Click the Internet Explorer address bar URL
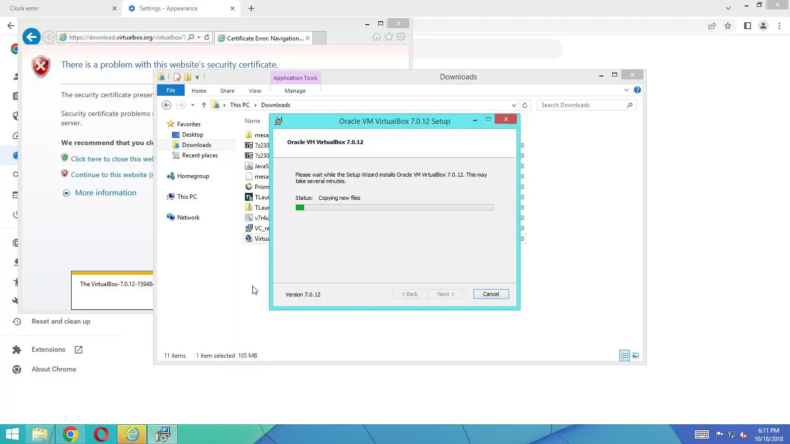The image size is (790, 444). [x=127, y=37]
